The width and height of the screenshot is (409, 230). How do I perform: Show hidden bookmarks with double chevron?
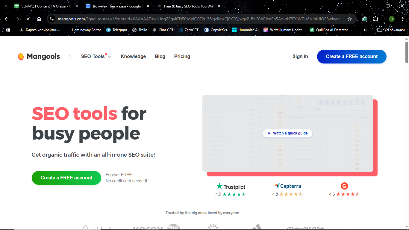point(365,30)
